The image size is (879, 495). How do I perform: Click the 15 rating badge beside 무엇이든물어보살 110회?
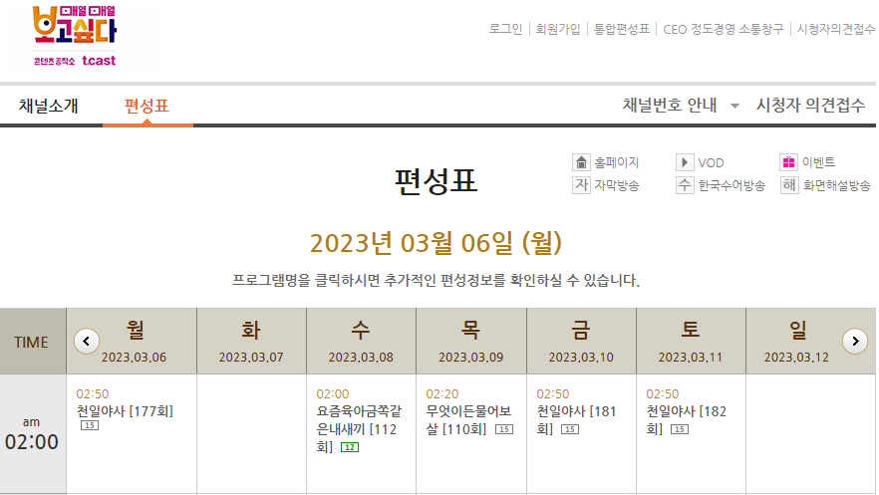coord(504,429)
